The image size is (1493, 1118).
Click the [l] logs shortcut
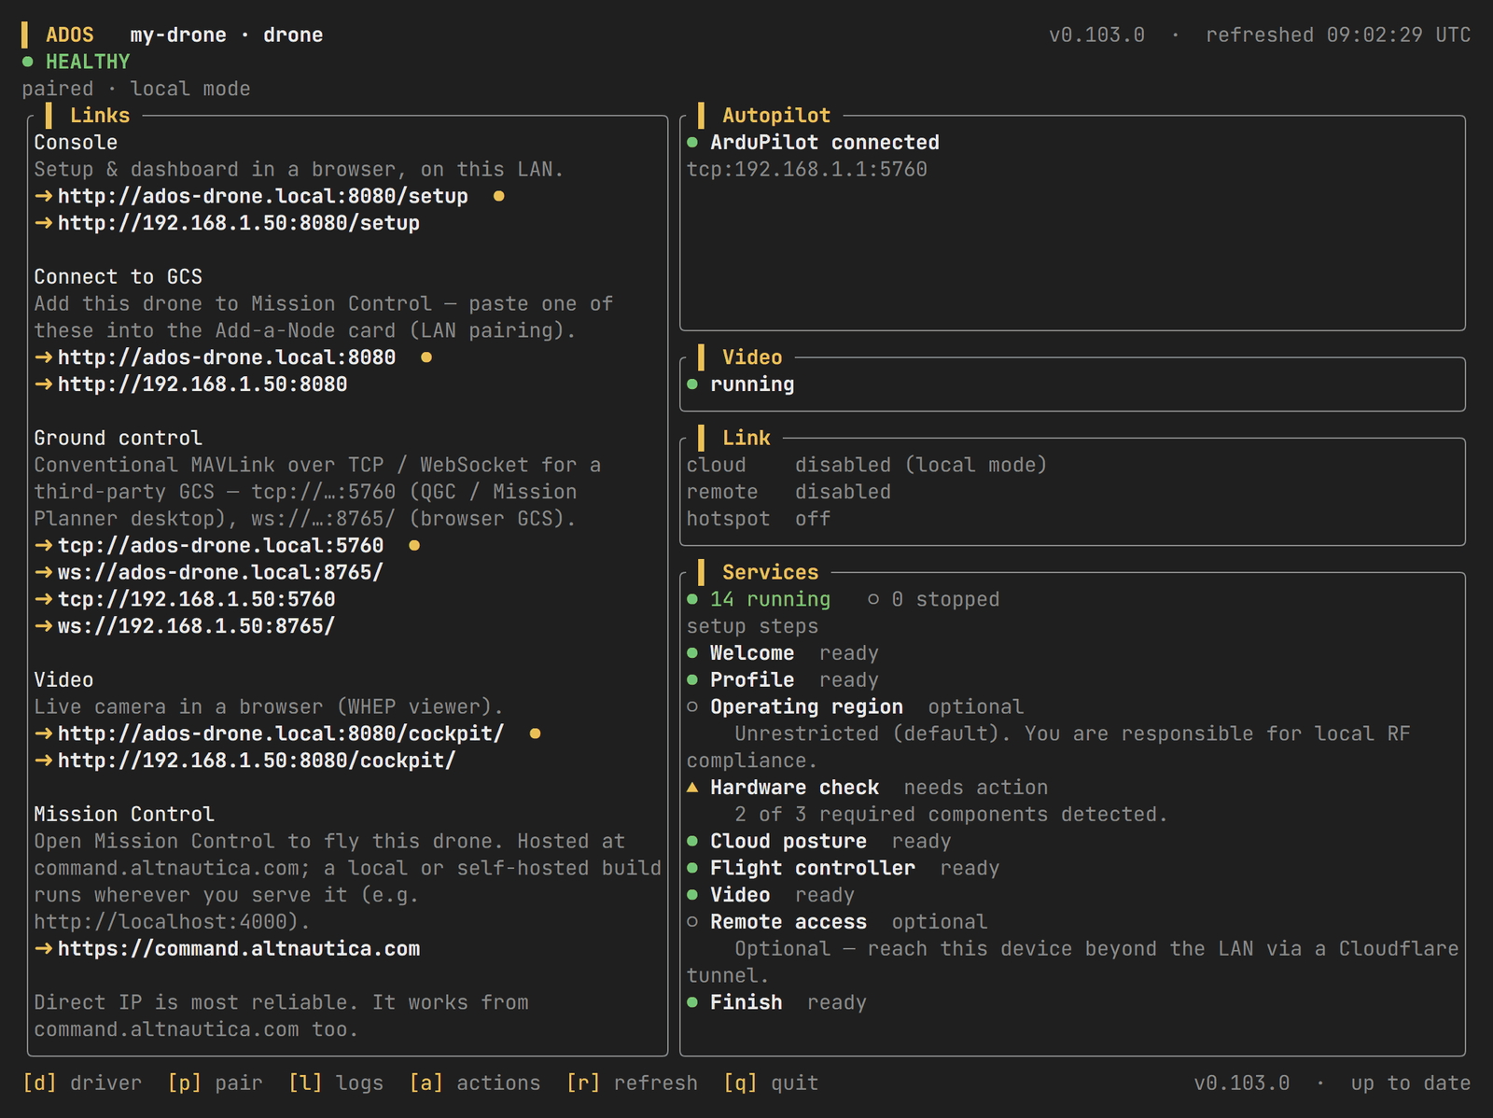336,1083
